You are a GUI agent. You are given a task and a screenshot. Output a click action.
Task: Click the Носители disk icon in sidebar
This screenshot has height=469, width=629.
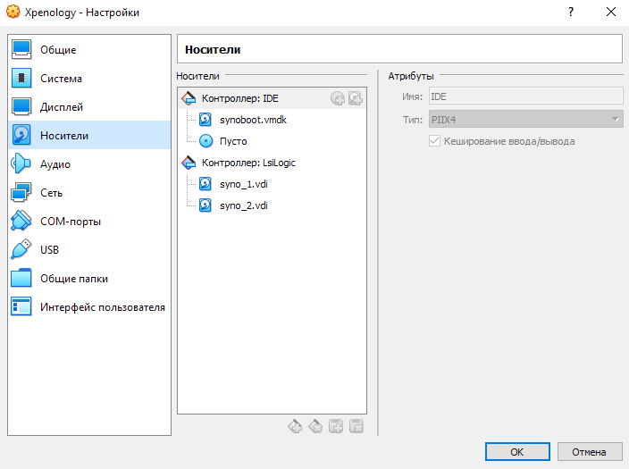21,135
